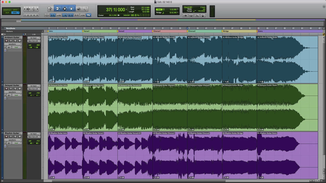
Task: Click the Chorus2 marker in Markers ruler
Action: [192, 31]
